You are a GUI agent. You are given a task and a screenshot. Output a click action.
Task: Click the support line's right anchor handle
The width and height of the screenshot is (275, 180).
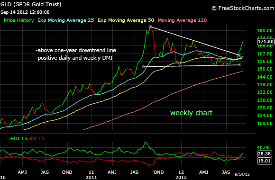tap(240, 65)
